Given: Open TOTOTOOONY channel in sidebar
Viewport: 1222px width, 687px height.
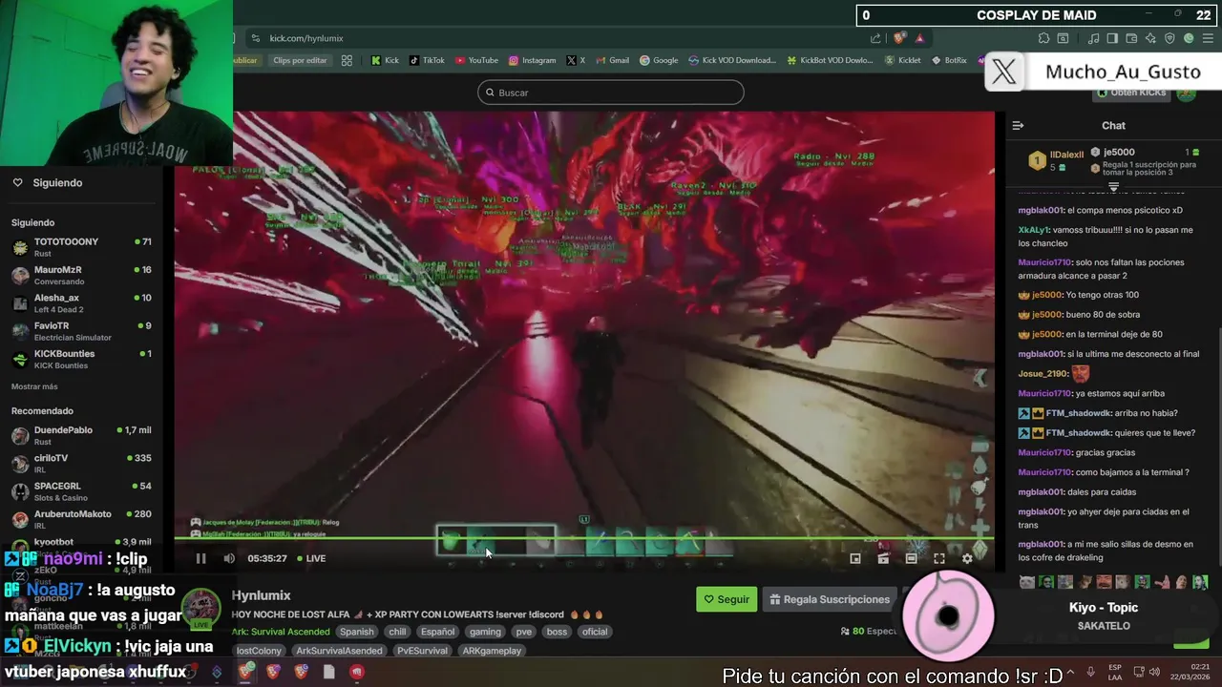Looking at the screenshot, I should point(81,247).
